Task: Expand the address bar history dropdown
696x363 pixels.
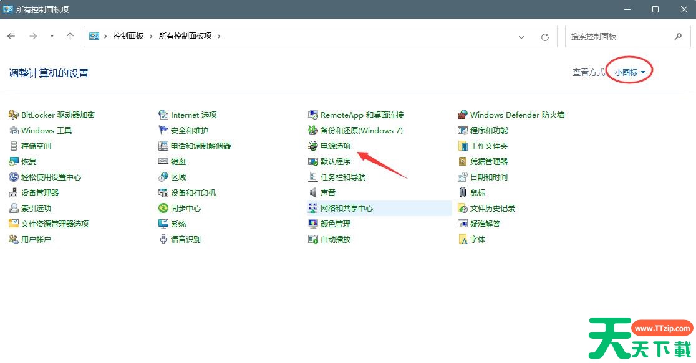Action: [x=521, y=37]
